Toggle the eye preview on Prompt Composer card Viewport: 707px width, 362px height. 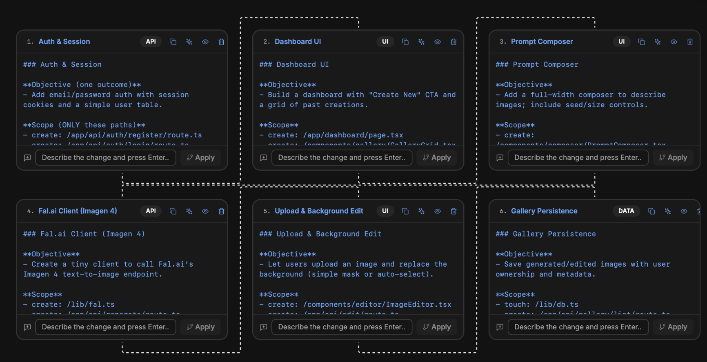(674, 42)
